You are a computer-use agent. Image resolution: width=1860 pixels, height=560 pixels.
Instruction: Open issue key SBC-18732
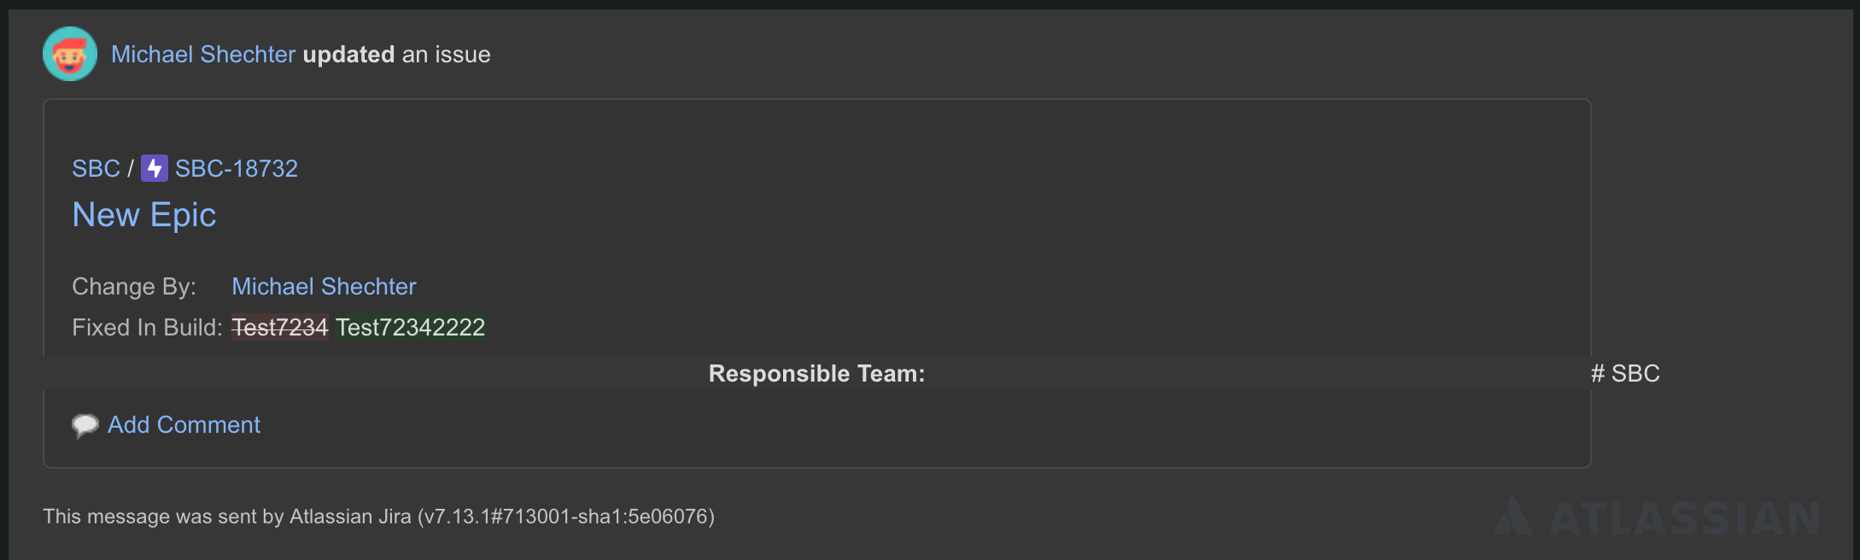pos(237,168)
